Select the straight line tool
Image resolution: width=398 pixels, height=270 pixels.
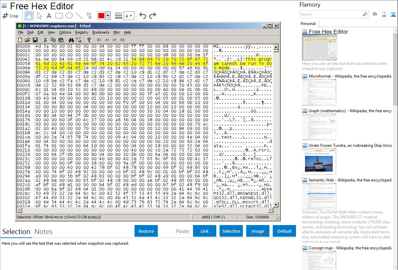(79, 16)
